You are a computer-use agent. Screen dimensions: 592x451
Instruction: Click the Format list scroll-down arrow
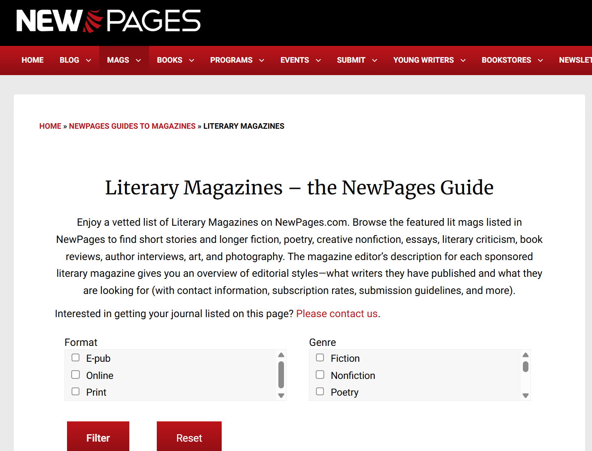281,396
